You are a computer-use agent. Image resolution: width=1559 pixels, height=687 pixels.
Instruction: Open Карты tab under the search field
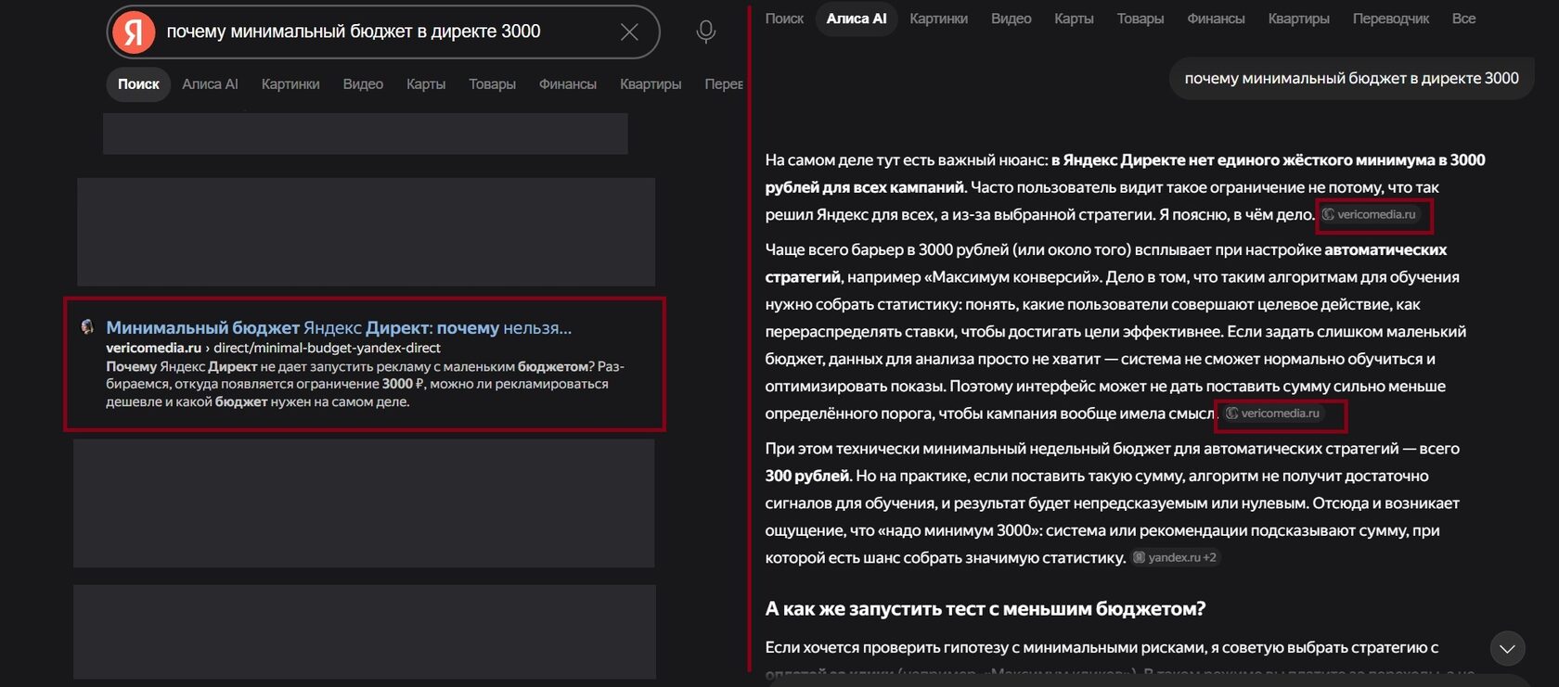(426, 83)
